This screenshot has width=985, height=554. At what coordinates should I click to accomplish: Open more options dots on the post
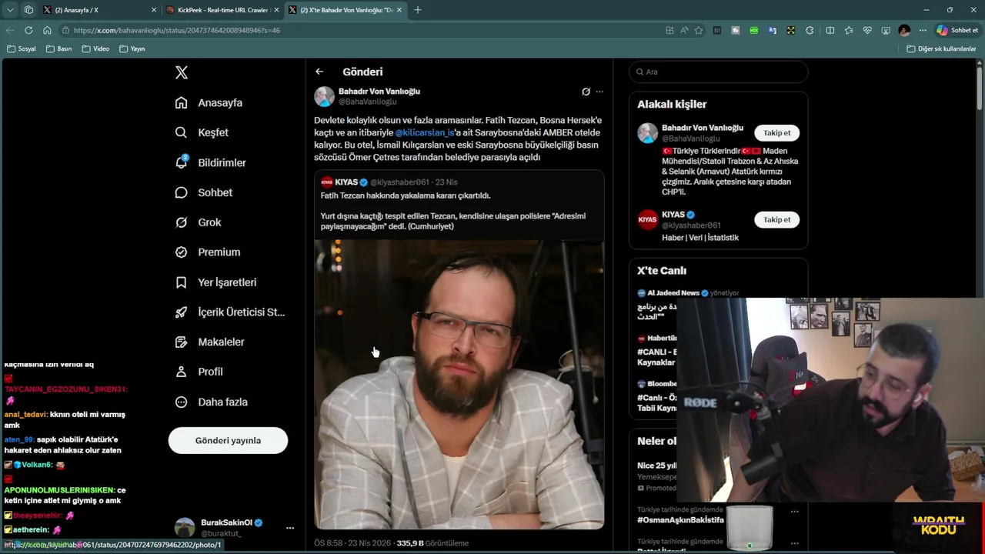click(x=599, y=92)
